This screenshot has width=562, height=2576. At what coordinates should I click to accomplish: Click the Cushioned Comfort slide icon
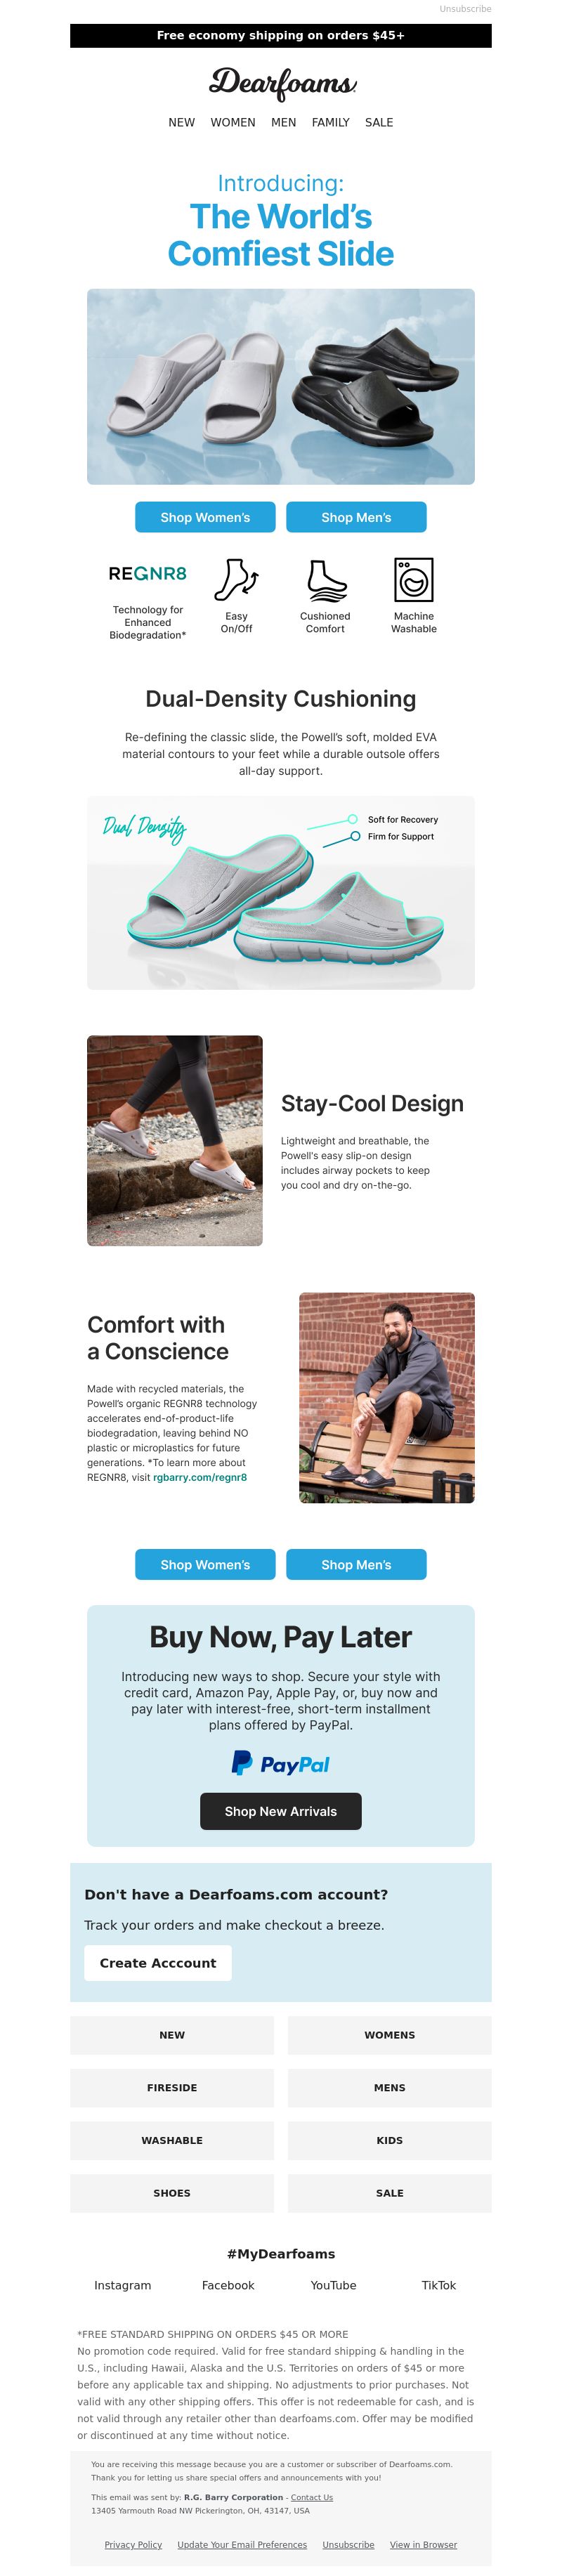tap(325, 580)
